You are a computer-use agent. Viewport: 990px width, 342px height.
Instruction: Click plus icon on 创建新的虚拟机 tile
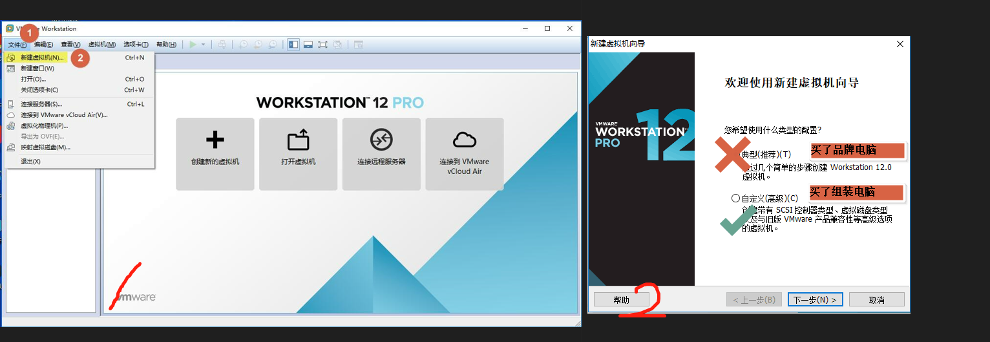coord(215,140)
